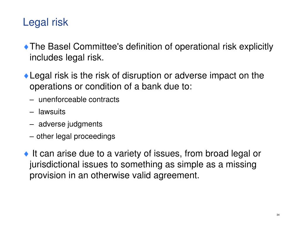Click the dash before 'other legal proceedings'
The width and height of the screenshot is (300, 225).
coord(32,137)
